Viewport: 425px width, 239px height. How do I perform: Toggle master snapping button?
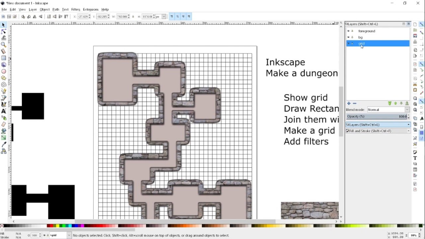(422, 25)
